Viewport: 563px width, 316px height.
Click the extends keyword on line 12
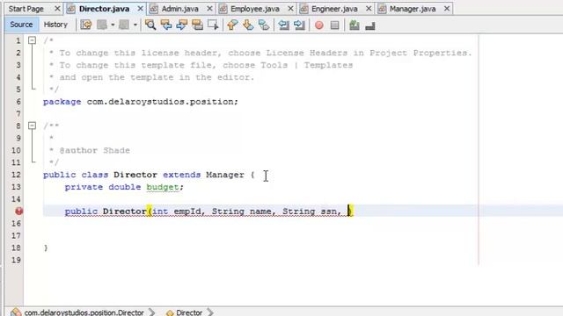point(182,175)
